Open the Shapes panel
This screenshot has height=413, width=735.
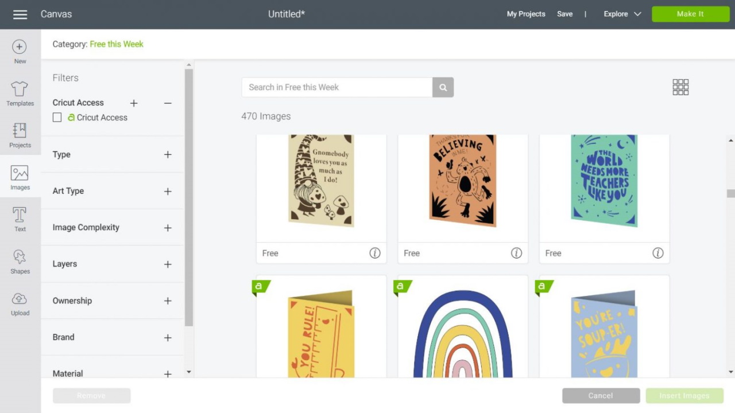(x=20, y=261)
